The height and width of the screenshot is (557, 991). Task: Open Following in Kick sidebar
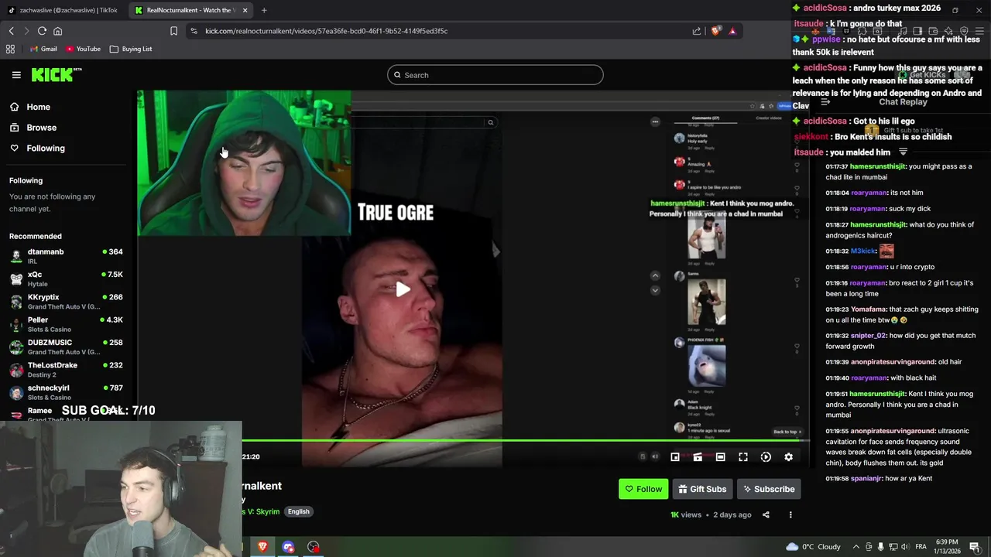tap(37, 148)
